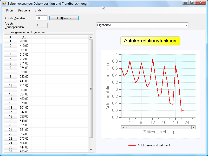Click the table's vertical scrollbar thumb
This screenshot has height=156, width=208.
point(91,89)
